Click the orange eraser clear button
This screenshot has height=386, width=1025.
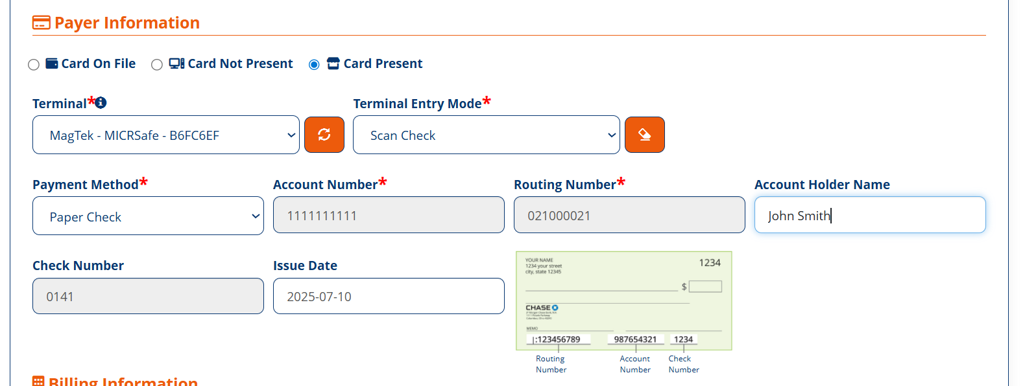[645, 135]
